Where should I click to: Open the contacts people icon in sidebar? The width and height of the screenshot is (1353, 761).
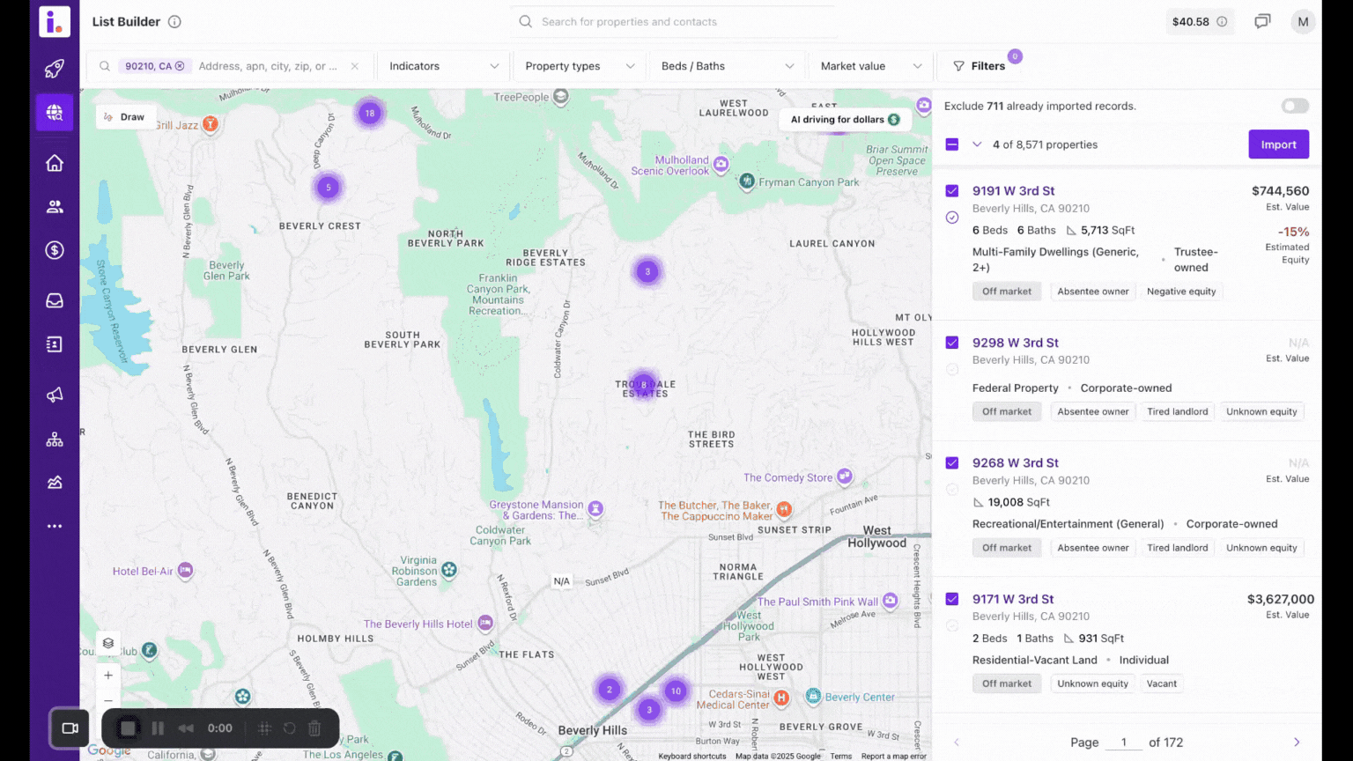click(55, 207)
